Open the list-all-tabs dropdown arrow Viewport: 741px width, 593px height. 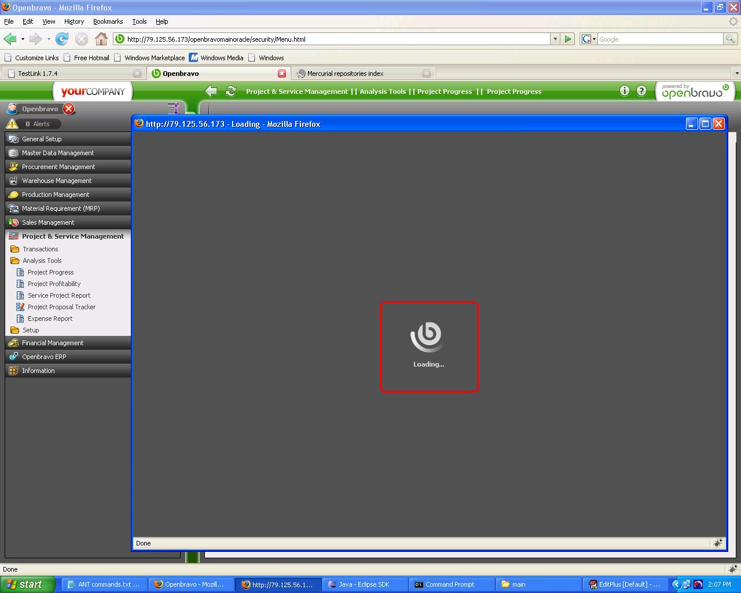tap(736, 74)
